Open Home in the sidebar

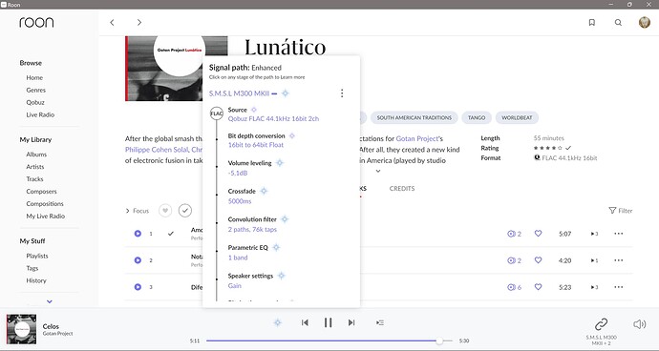[x=34, y=77]
